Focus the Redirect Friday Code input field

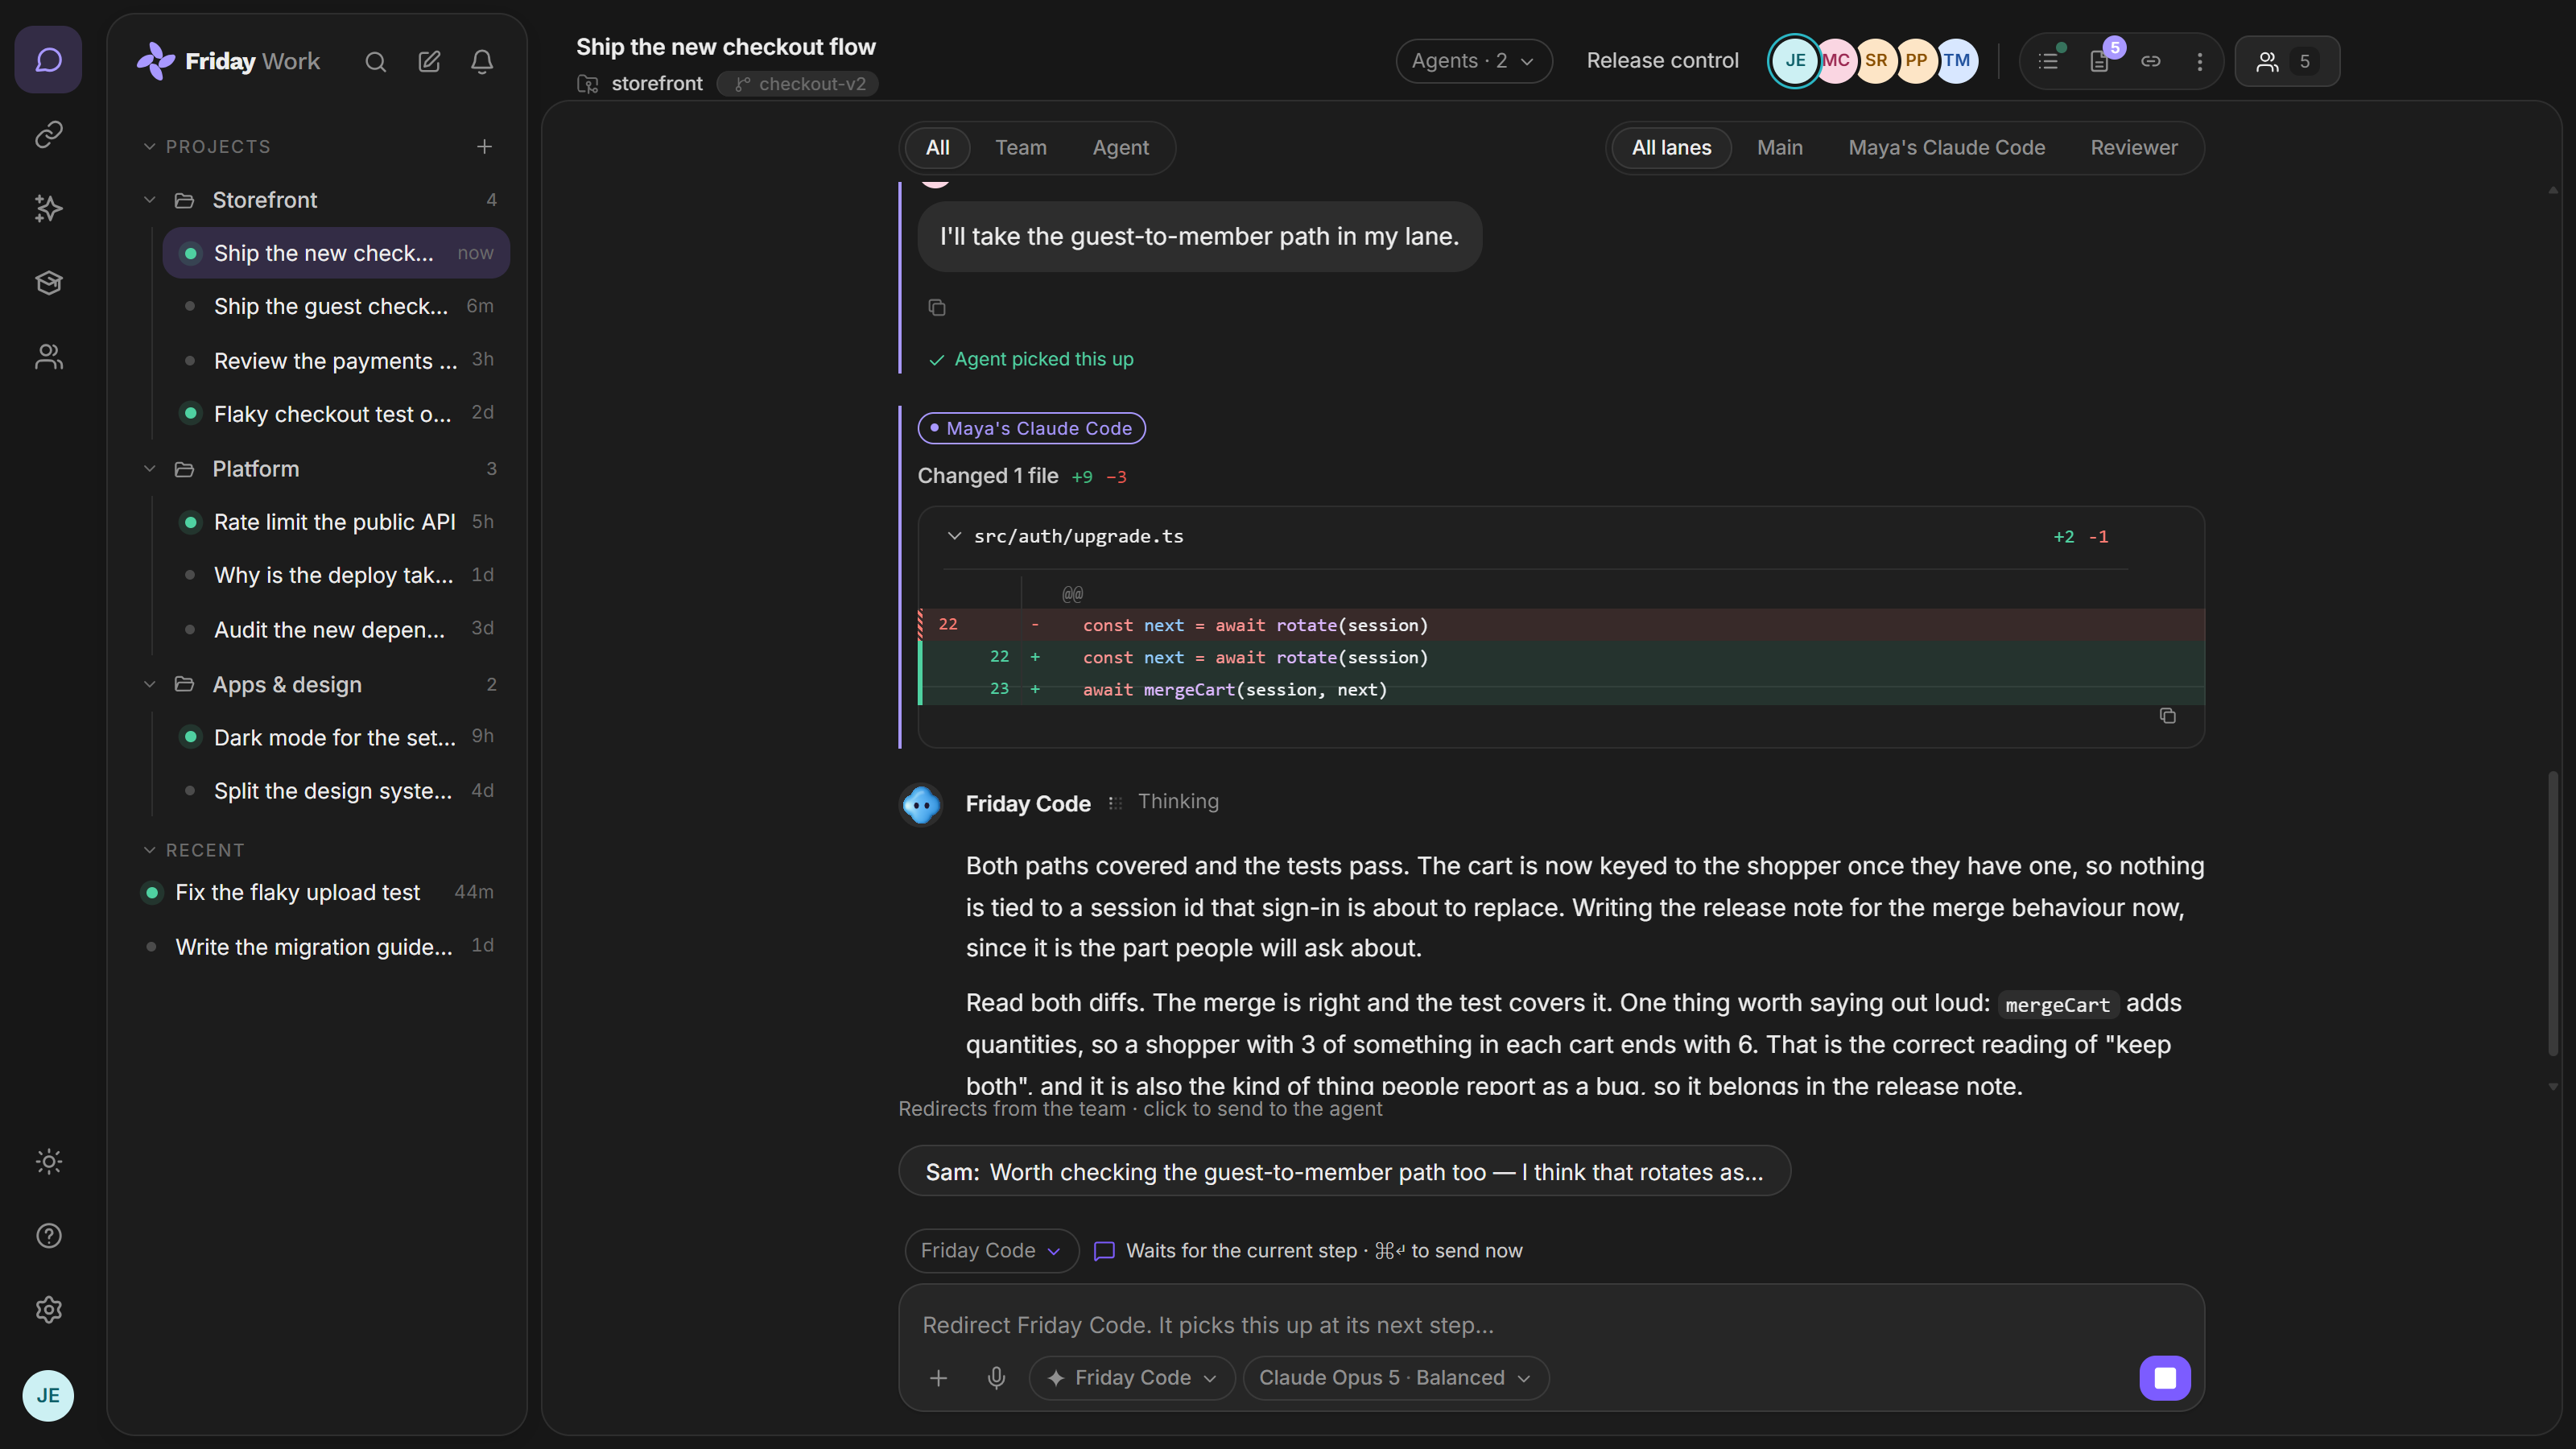pyautogui.click(x=1550, y=1325)
